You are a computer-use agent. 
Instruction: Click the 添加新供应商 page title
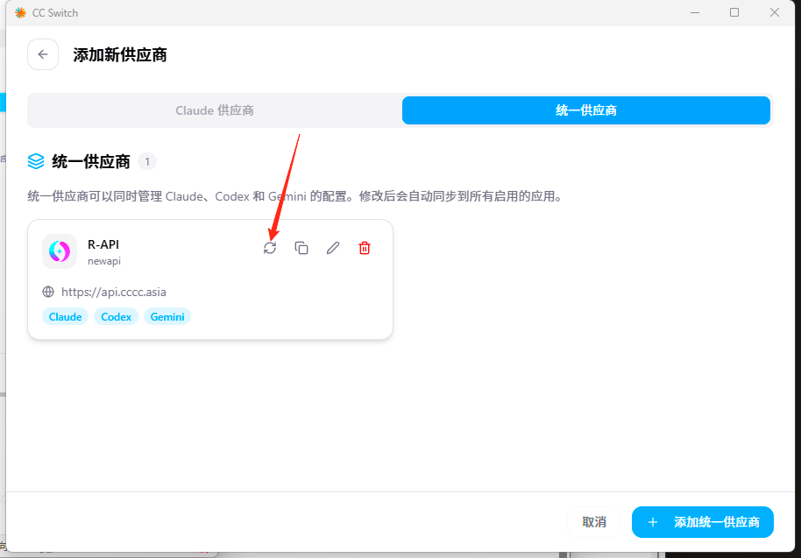(x=120, y=54)
